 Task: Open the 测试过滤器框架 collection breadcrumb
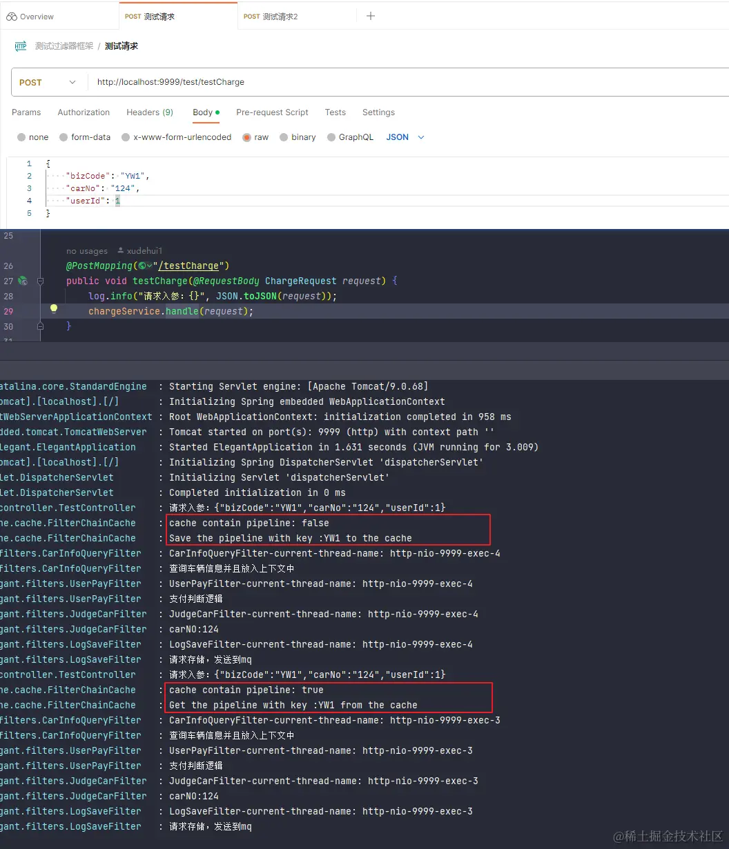click(x=64, y=46)
